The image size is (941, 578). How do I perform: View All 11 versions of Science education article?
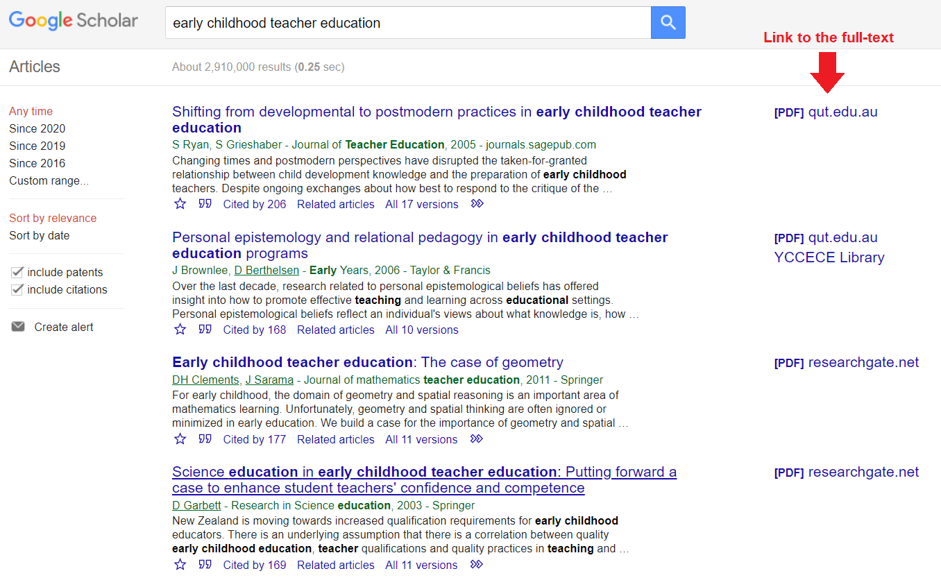click(422, 565)
